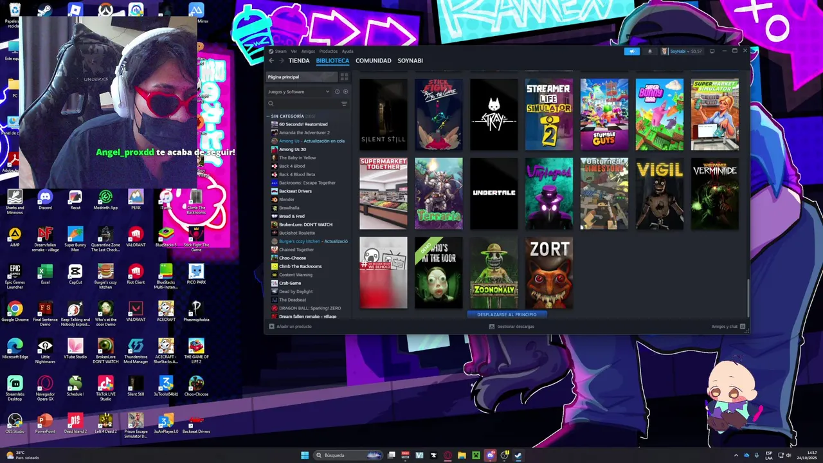Select ZORT game cover
Viewport: 823px width, 463px height.
click(549, 273)
